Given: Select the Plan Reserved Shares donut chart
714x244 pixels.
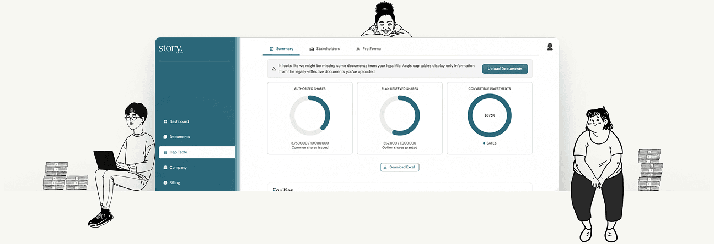Looking at the screenshot, I should pyautogui.click(x=400, y=115).
